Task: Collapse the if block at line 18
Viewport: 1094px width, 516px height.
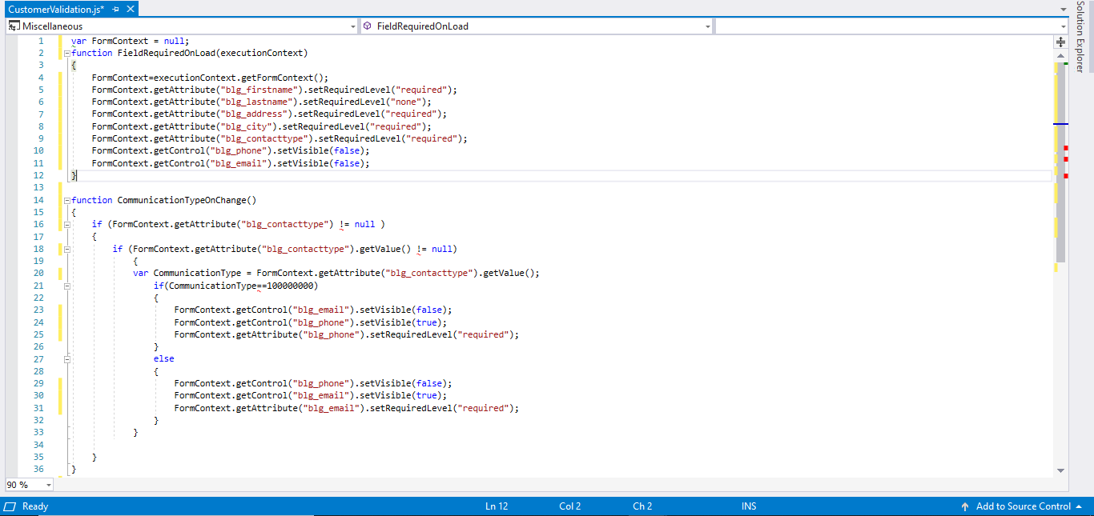Action: point(66,248)
